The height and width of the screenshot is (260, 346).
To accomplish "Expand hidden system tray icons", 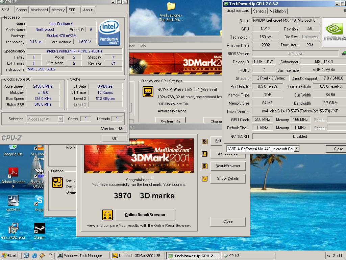I will (x=328, y=256).
